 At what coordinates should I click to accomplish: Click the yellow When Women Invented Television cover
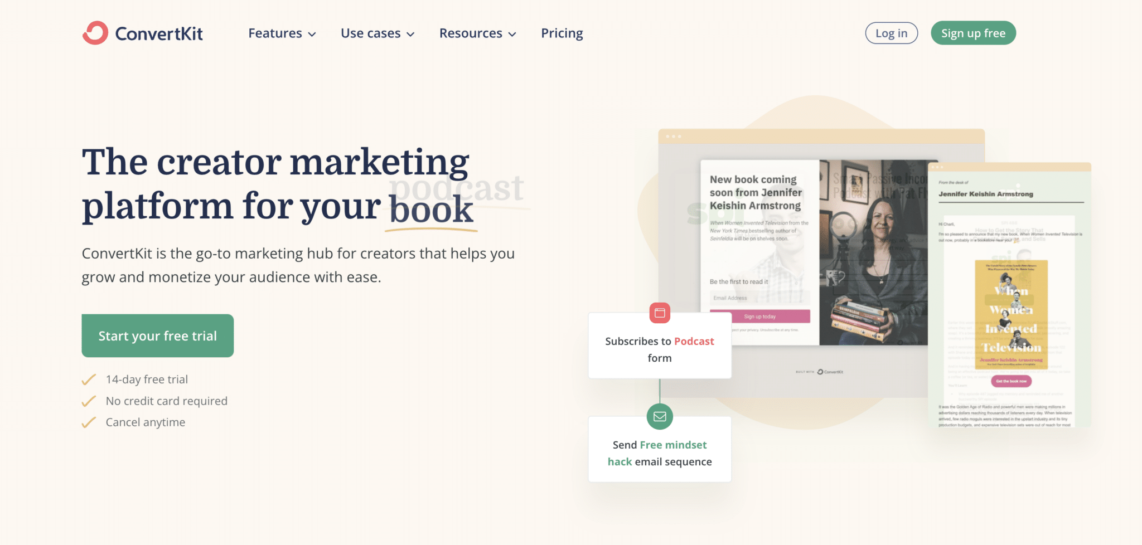[x=1011, y=314]
